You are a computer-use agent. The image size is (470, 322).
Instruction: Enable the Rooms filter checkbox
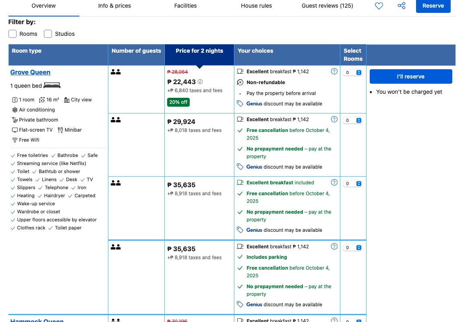[x=13, y=34]
